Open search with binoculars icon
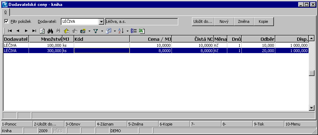Image resolution: width=318 pixels, height=135 pixels. pyautogui.click(x=50, y=31)
